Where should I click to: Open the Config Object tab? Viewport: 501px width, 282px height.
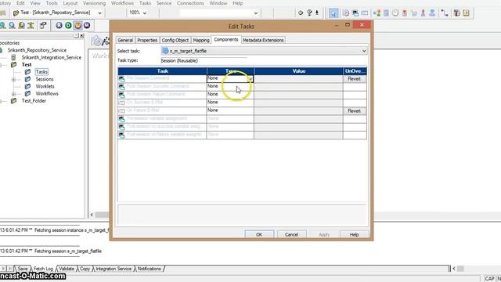pos(175,40)
